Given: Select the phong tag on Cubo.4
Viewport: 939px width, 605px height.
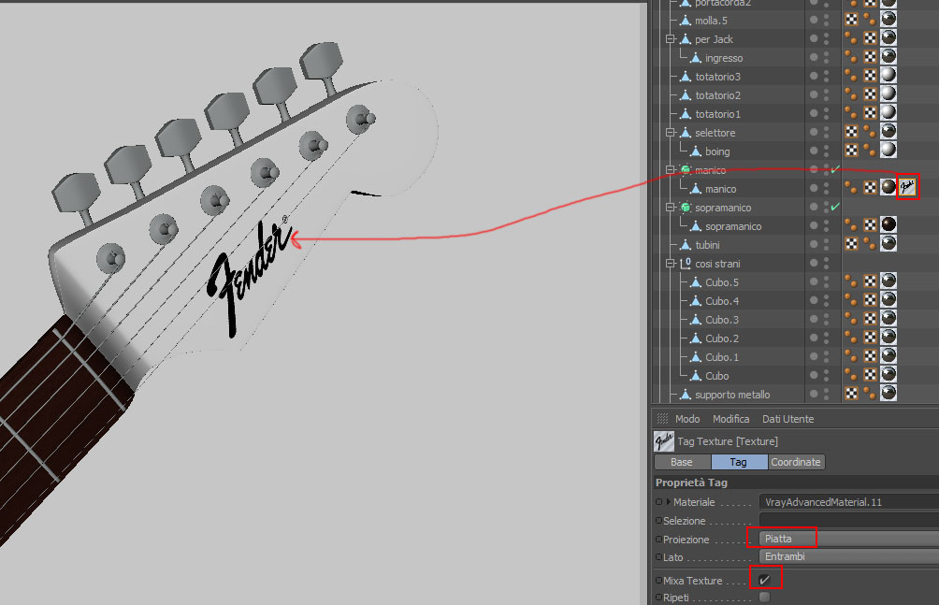Looking at the screenshot, I should click(851, 299).
